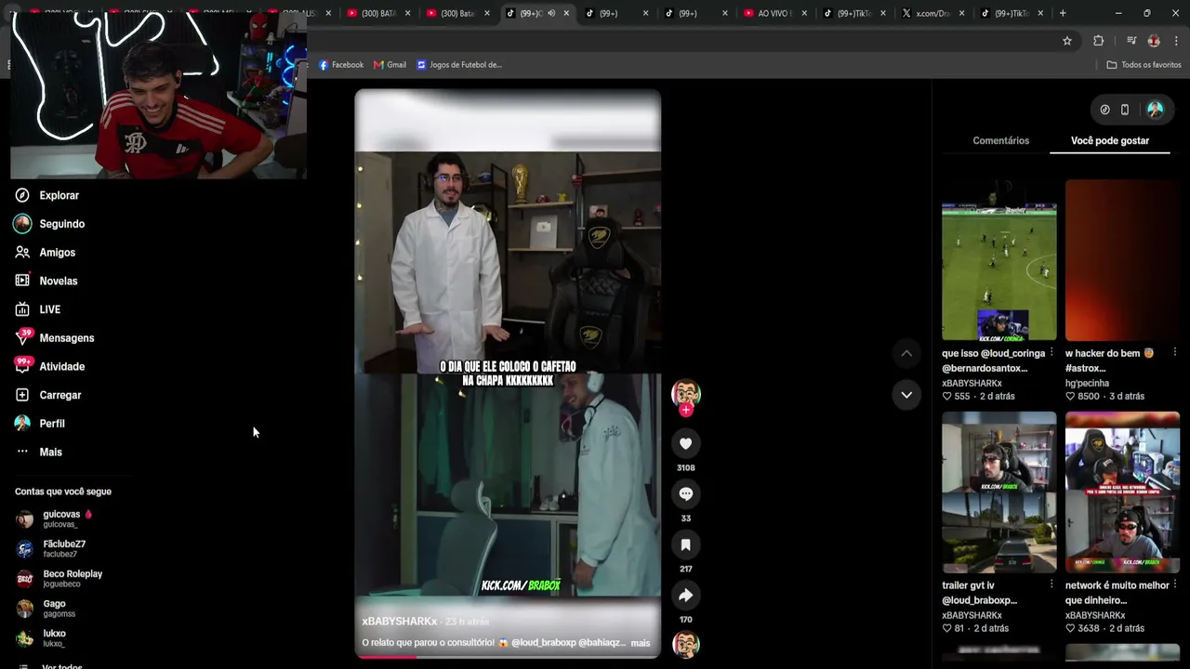Expand the caption with 'mais'
The width and height of the screenshot is (1190, 669).
pos(641,643)
